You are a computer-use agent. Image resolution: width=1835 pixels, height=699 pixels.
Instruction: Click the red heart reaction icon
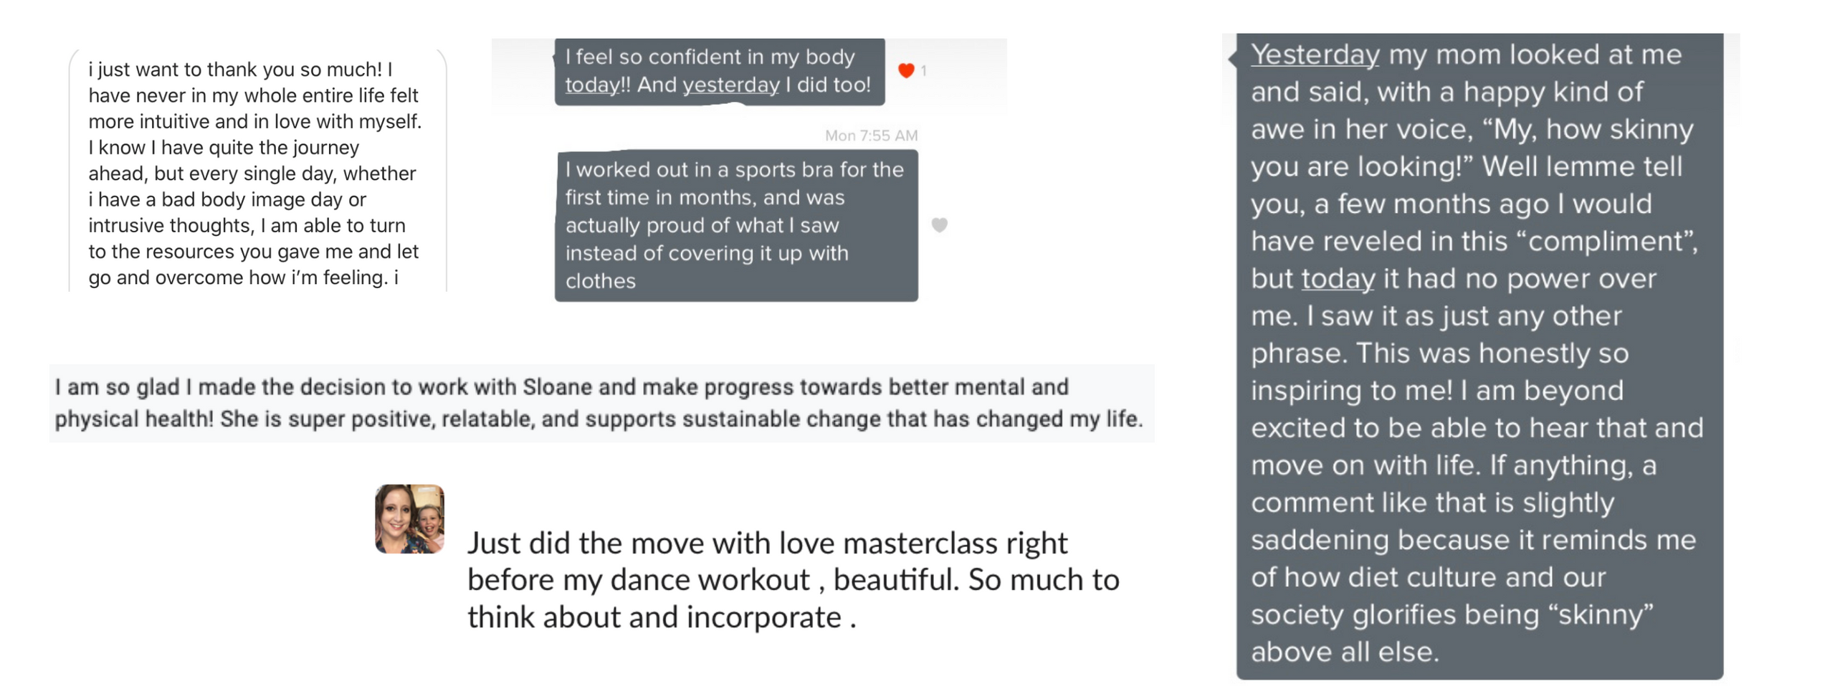pyautogui.click(x=905, y=70)
